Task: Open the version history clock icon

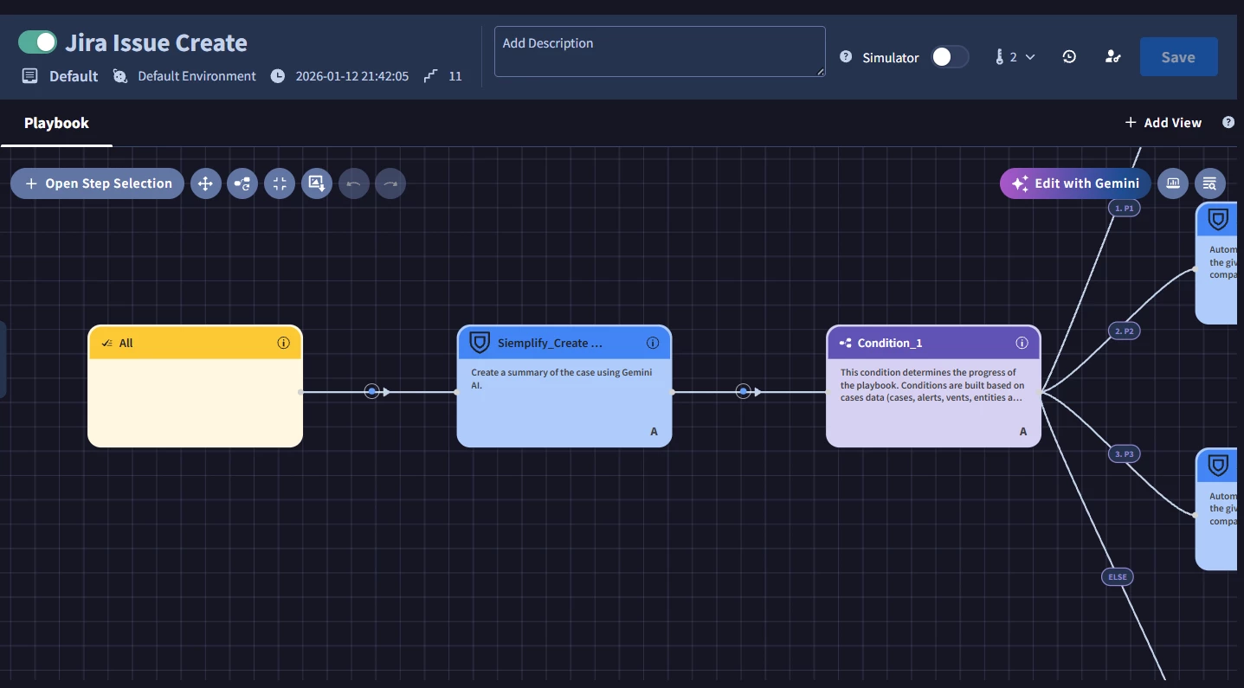Action: (1069, 57)
